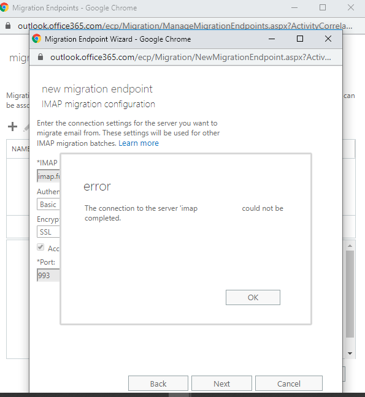Click the lock icon in Migration Endpoints window

pyautogui.click(x=8, y=26)
